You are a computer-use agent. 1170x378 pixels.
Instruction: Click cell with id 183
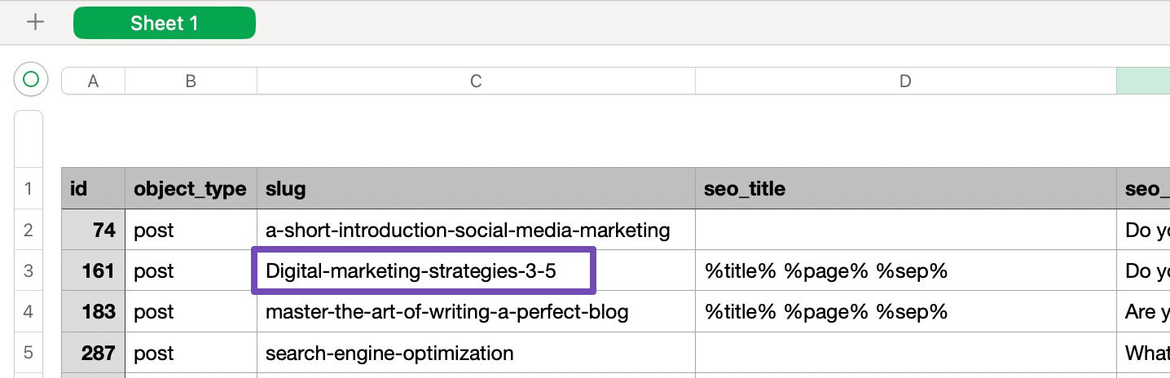click(93, 312)
